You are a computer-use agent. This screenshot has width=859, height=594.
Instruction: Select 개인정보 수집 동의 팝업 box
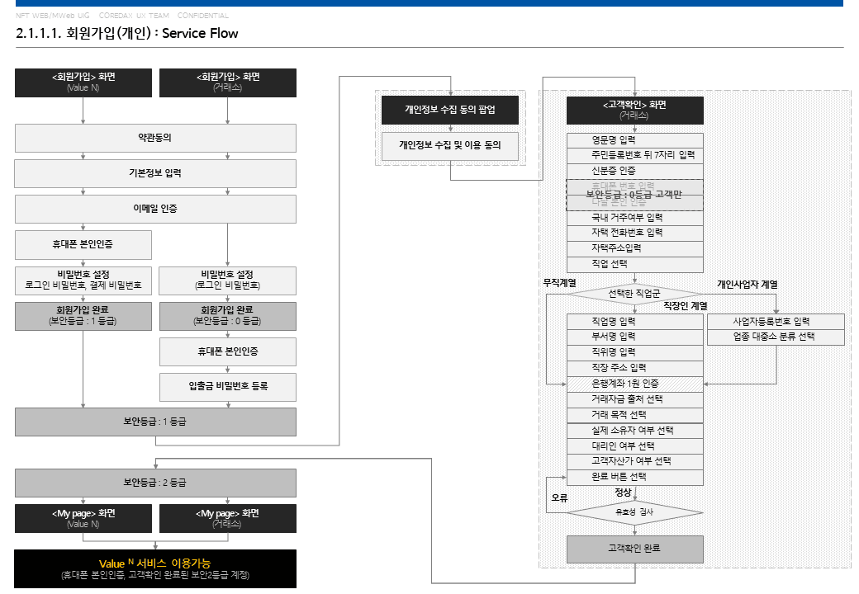450,110
